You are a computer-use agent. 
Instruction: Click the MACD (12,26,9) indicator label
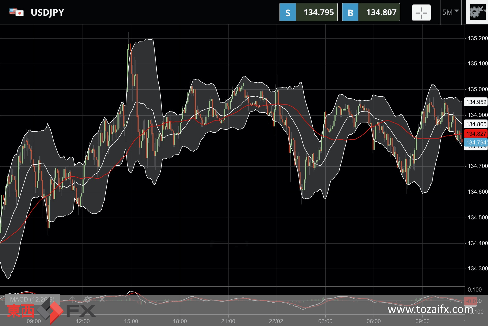point(32,299)
